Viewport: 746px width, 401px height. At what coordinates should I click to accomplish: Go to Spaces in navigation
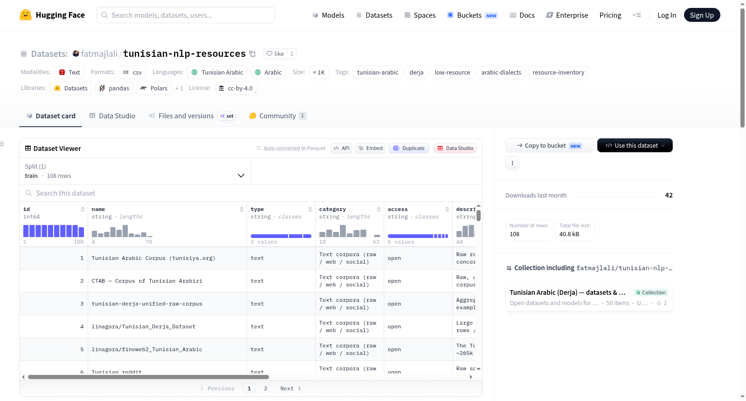(x=420, y=15)
